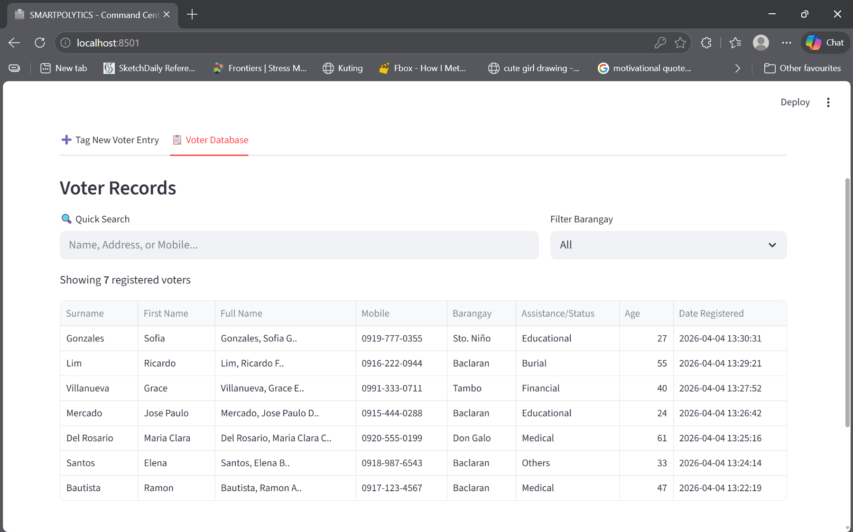Screen dimensions: 853x532
Task: Open the Settings and more menu
Action: click(x=787, y=43)
